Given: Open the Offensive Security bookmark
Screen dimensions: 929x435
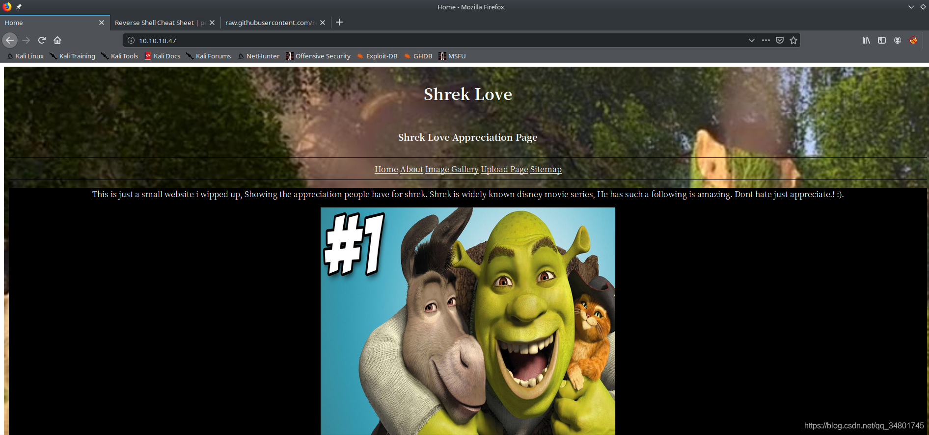Looking at the screenshot, I should 319,56.
